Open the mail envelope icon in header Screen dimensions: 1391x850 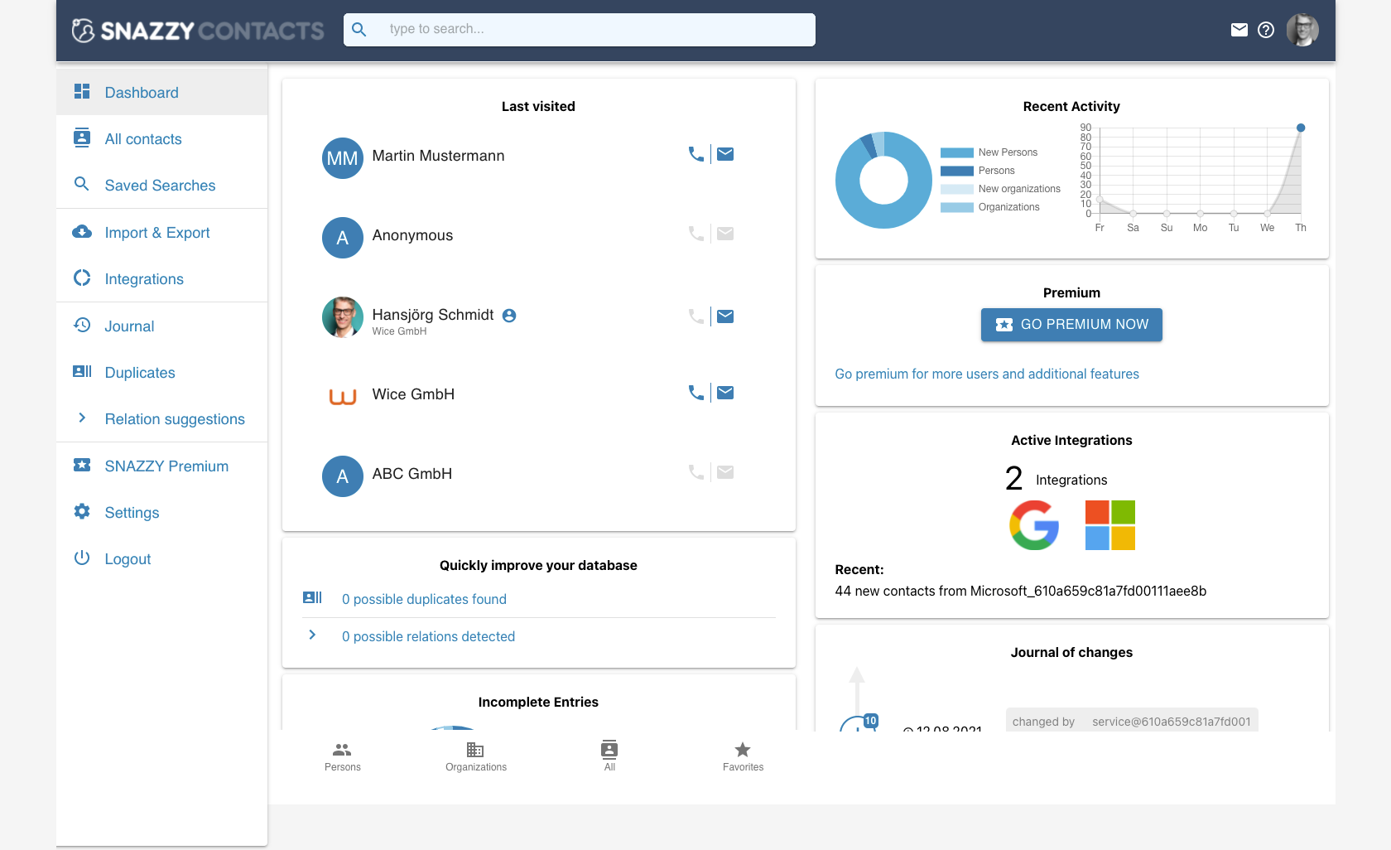[1239, 30]
